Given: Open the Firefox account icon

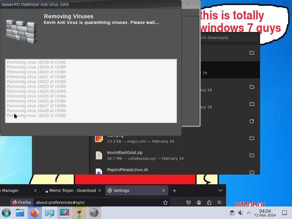Looking at the screenshot, I should [x=199, y=202].
